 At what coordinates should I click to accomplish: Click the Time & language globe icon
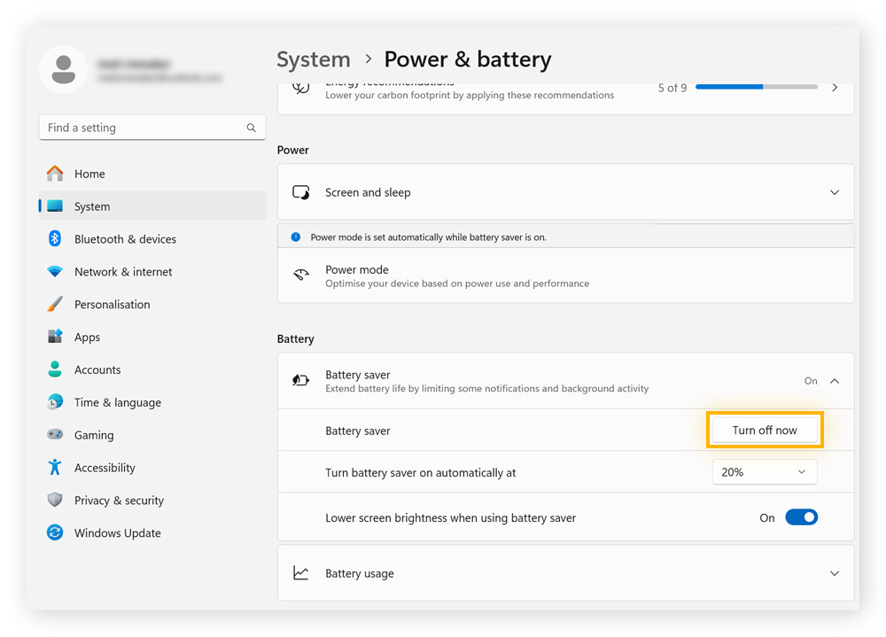point(55,402)
